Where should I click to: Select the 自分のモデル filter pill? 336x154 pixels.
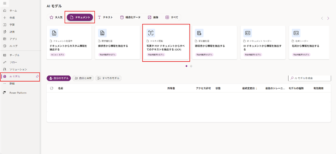pos(59,78)
